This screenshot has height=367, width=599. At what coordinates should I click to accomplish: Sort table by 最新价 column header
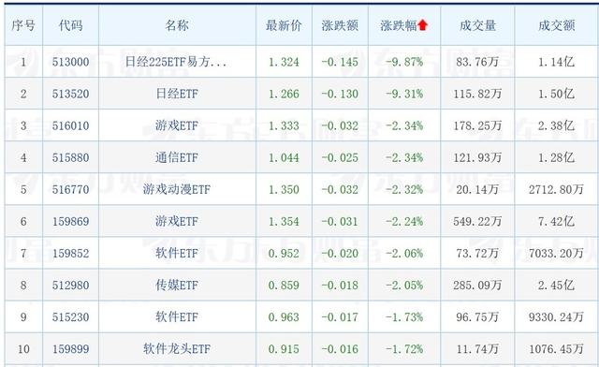coord(284,25)
